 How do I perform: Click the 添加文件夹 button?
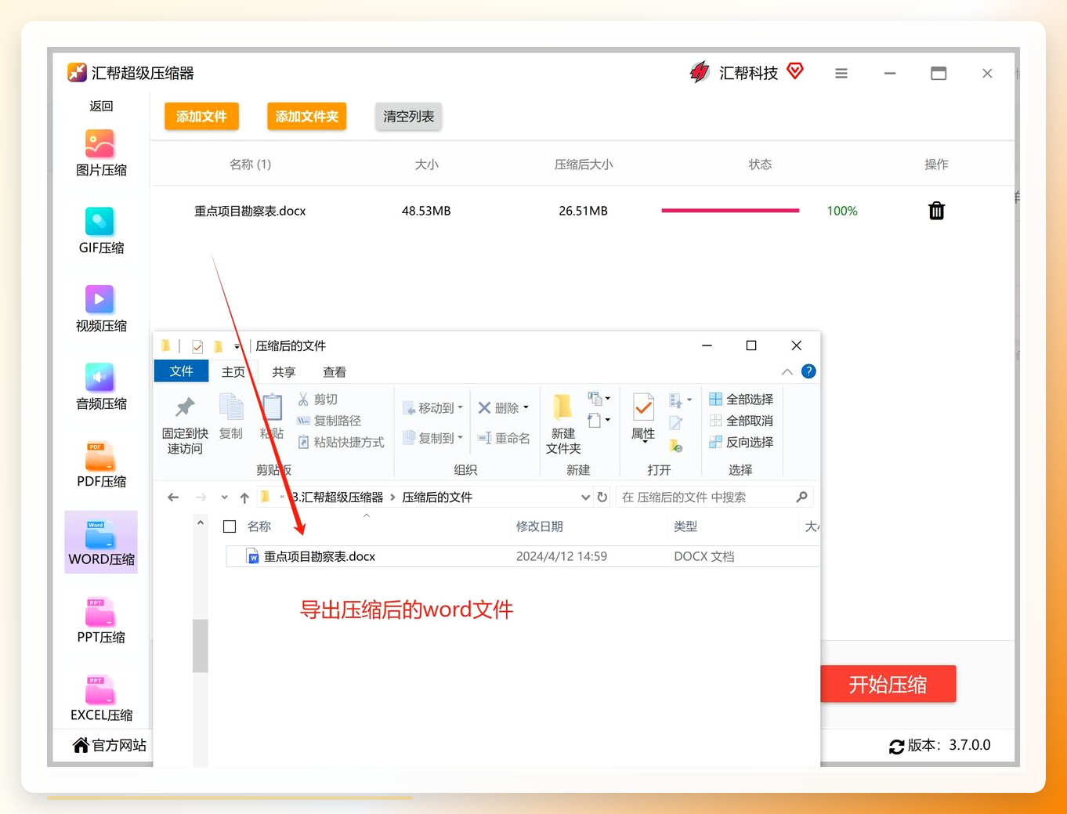pos(306,116)
